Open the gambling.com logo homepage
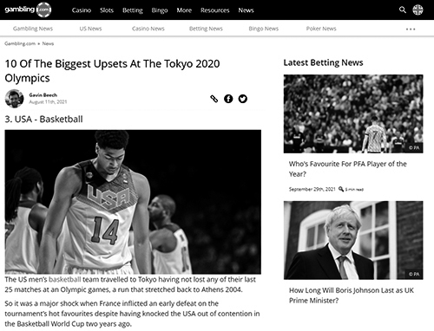Image resolution: width=434 pixels, height=331 pixels. click(x=28, y=10)
